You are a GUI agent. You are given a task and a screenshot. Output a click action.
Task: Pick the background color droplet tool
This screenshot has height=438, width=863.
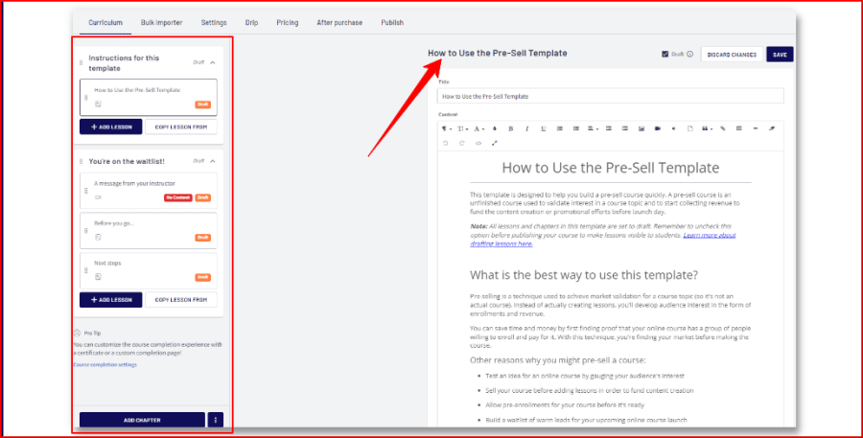click(494, 128)
